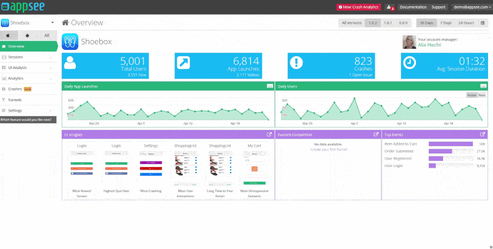
Task: Filter by Apple iOS platform icon
Action: click(x=9, y=36)
